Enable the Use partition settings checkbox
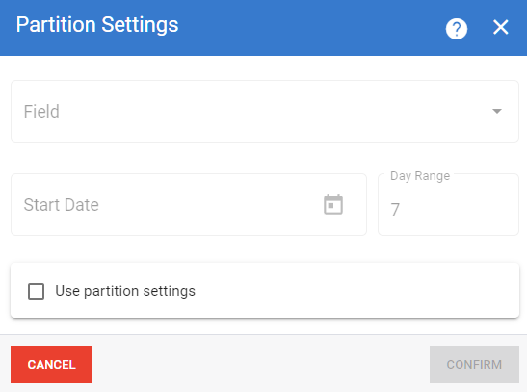The height and width of the screenshot is (392, 527). 36,291
